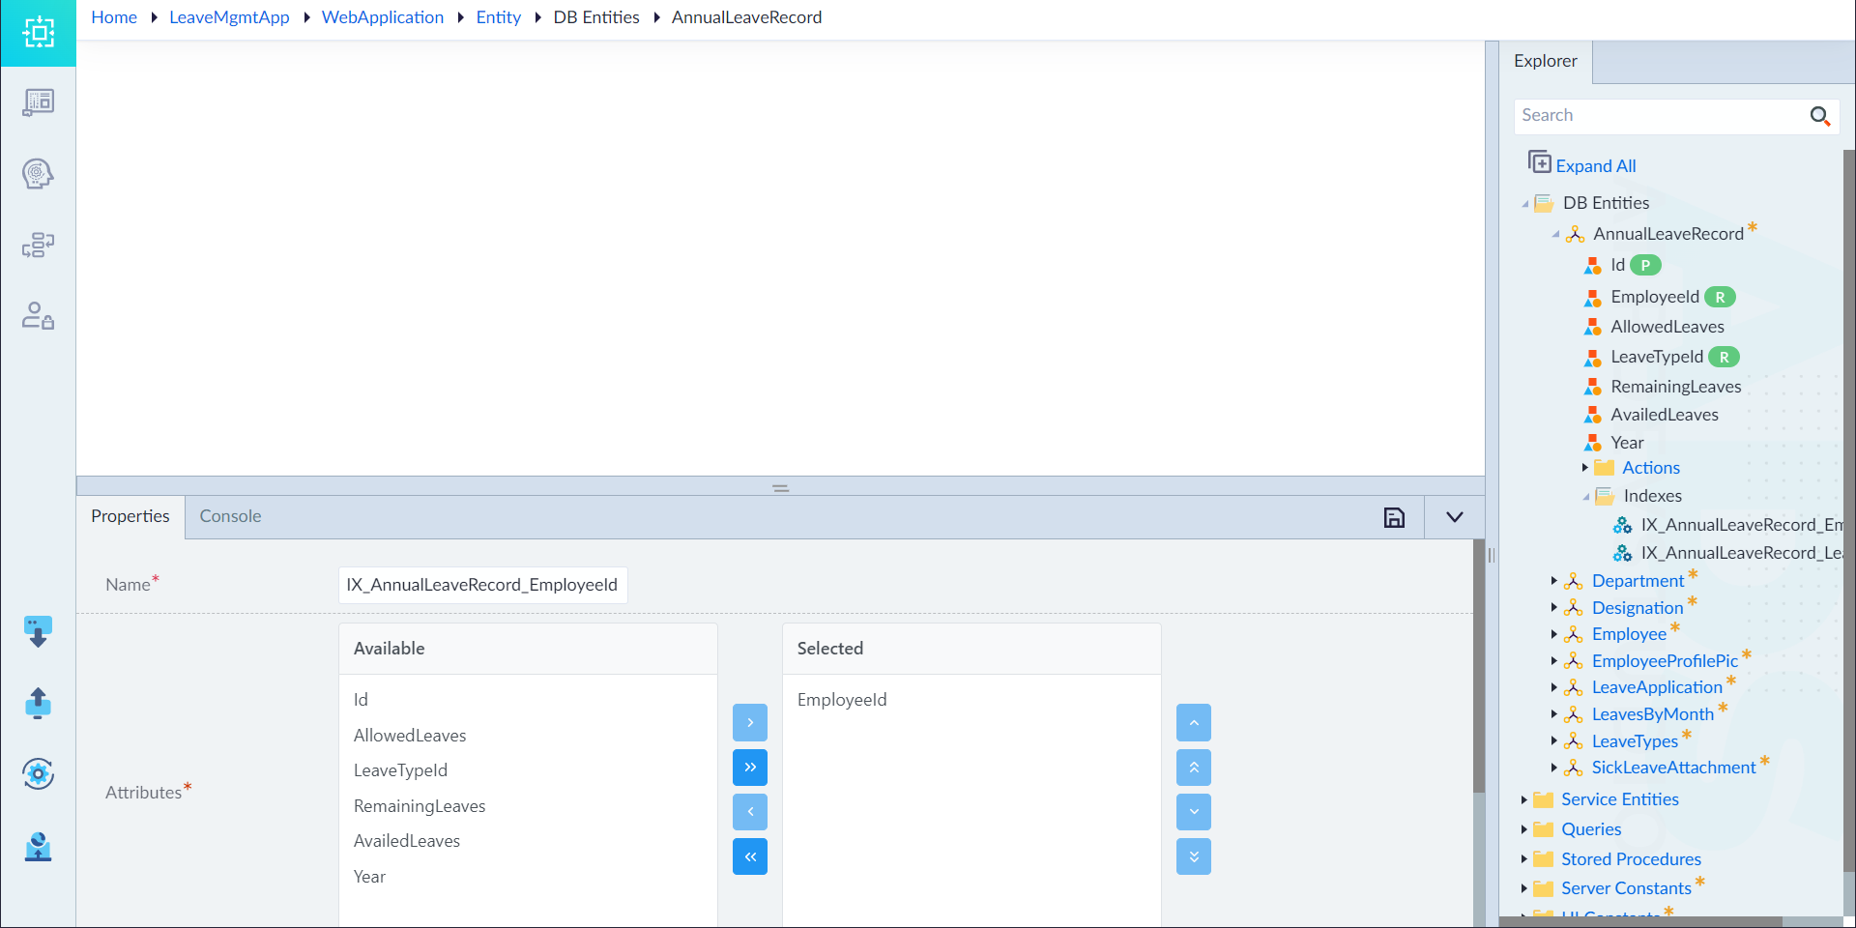Collapse the properties panel with chevron

tap(1454, 517)
